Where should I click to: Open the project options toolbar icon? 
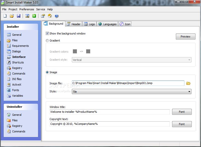tap(43, 16)
